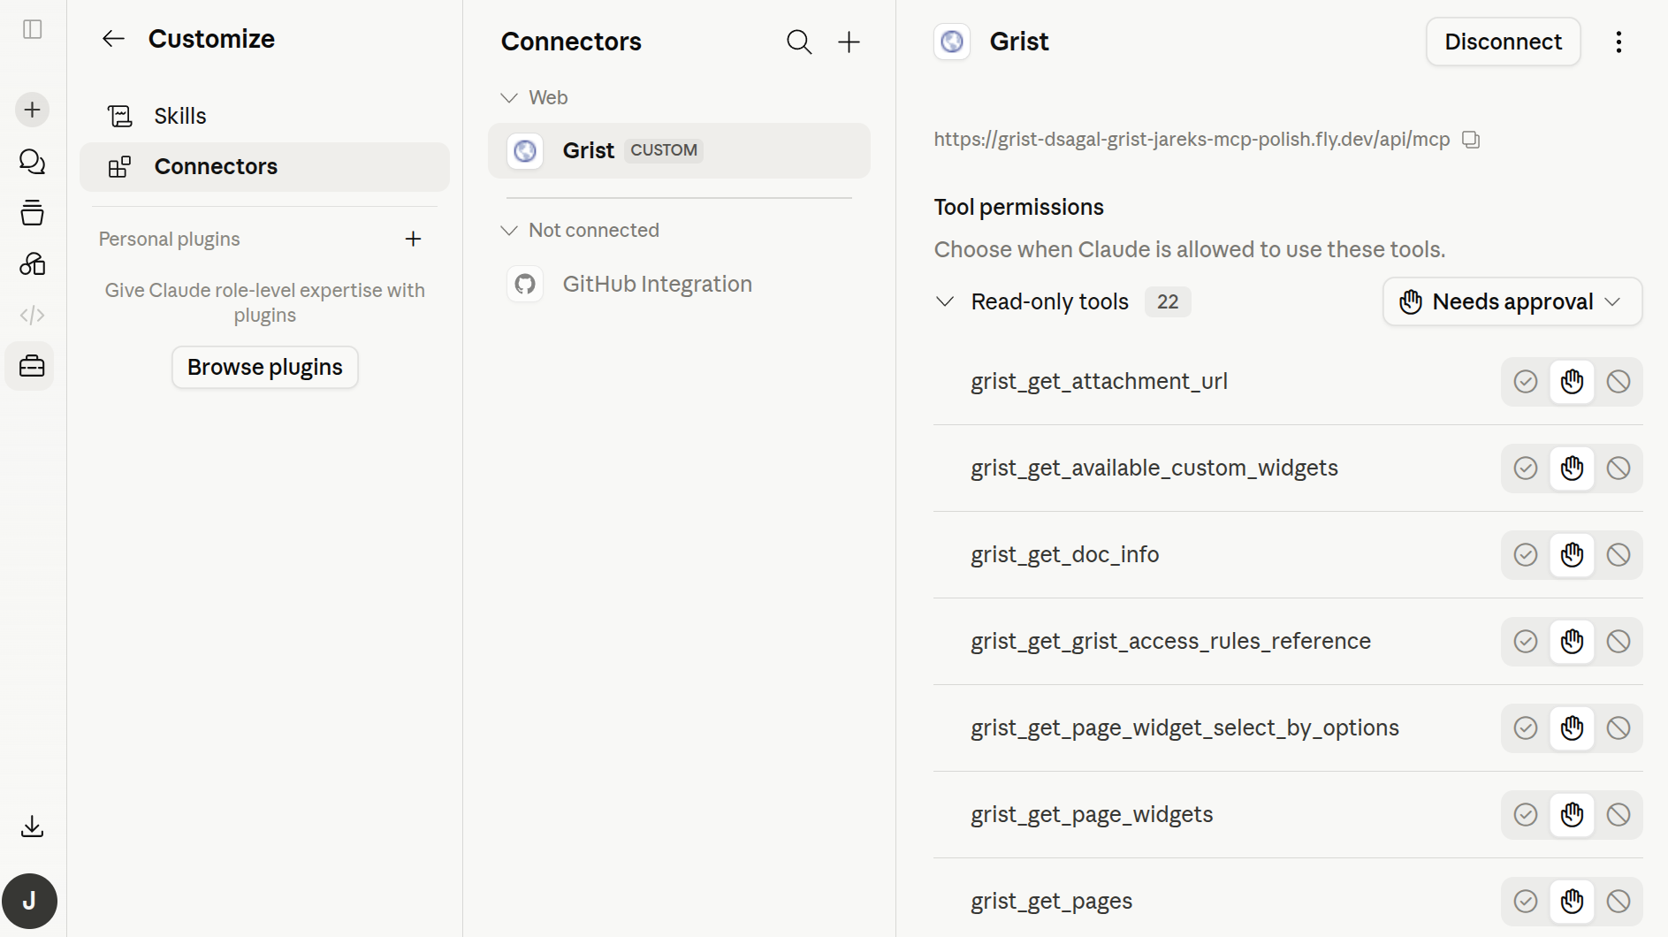Click the grist_get_doc_info tool name

pyautogui.click(x=1064, y=554)
